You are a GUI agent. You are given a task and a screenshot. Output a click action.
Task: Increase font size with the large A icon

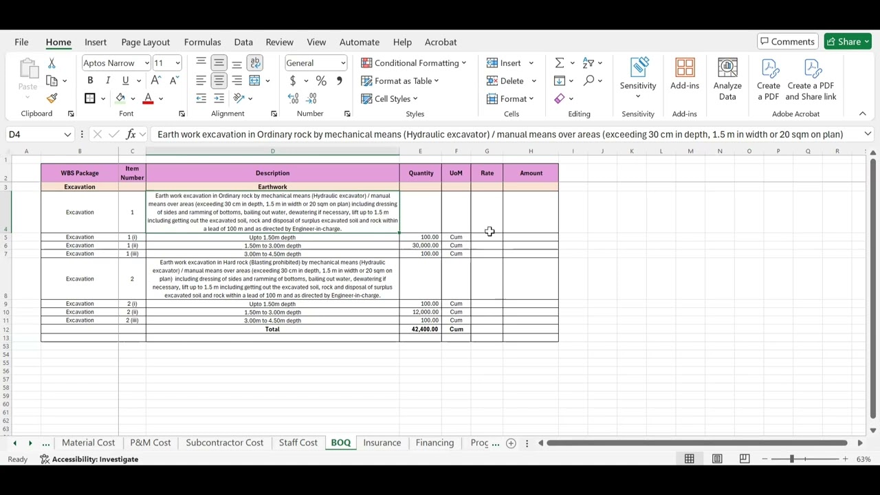(157, 80)
